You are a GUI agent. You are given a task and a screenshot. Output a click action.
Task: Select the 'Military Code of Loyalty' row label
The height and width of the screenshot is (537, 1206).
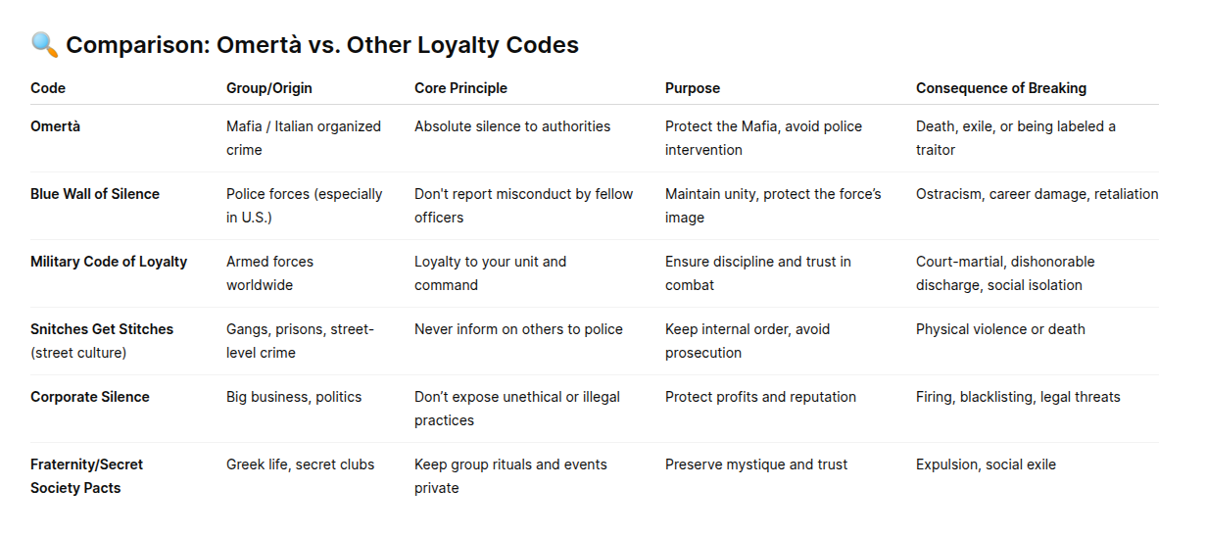click(x=109, y=262)
